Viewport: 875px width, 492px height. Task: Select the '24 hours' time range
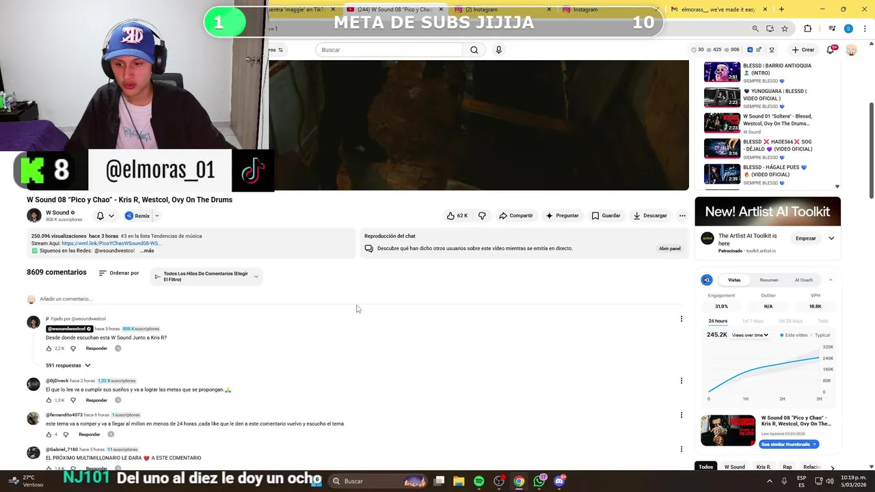coord(718,321)
